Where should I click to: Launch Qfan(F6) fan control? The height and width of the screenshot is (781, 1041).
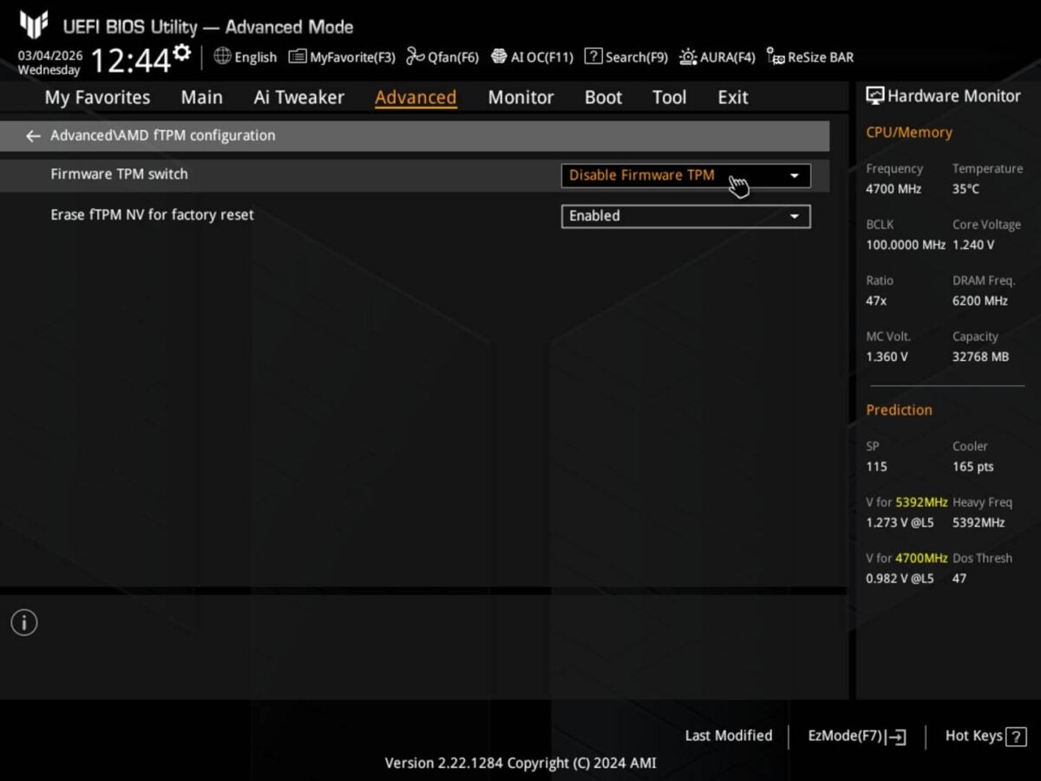pos(442,57)
